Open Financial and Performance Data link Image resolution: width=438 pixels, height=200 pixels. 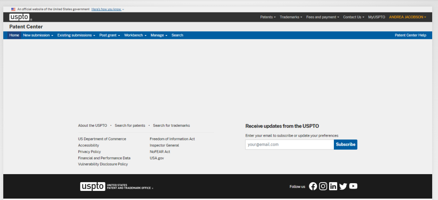(x=104, y=158)
